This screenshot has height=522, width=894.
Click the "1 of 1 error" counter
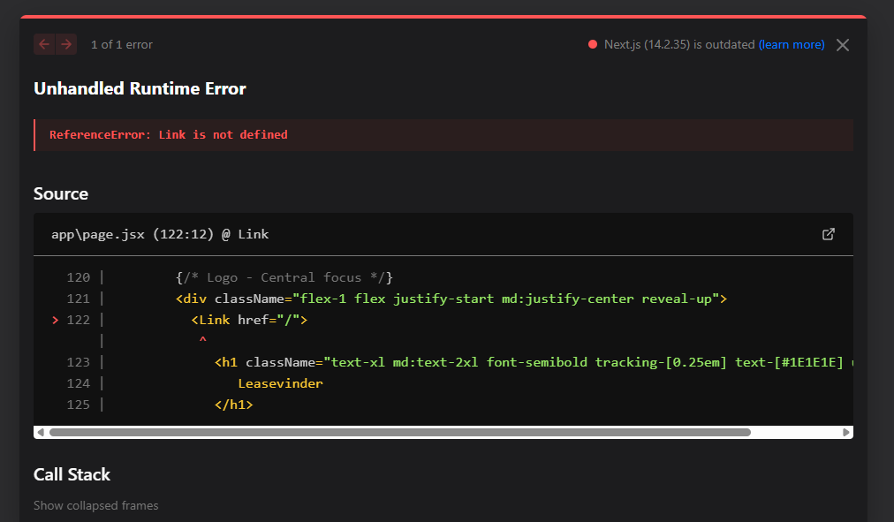click(122, 44)
